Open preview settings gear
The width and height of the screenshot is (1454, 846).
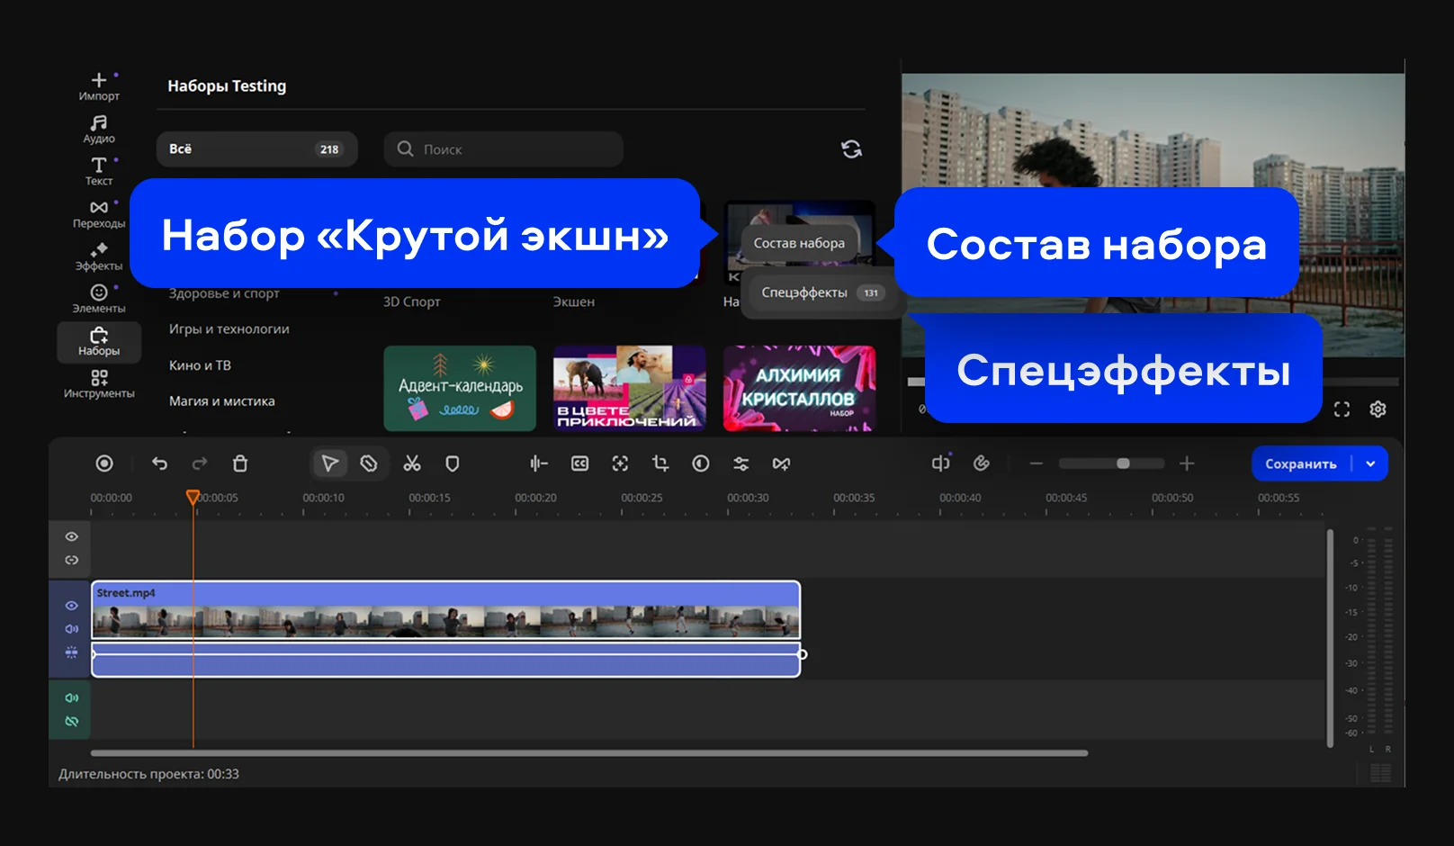pos(1378,409)
